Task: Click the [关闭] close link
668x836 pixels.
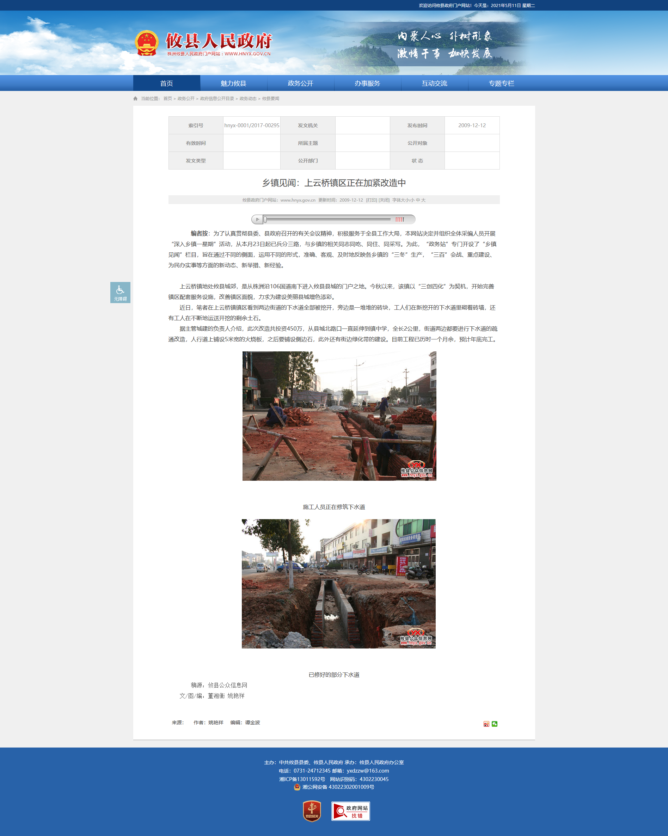Action: coord(384,200)
